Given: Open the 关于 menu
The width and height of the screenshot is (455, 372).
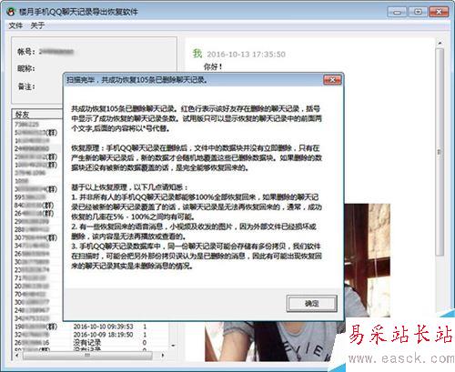Looking at the screenshot, I should [x=37, y=25].
